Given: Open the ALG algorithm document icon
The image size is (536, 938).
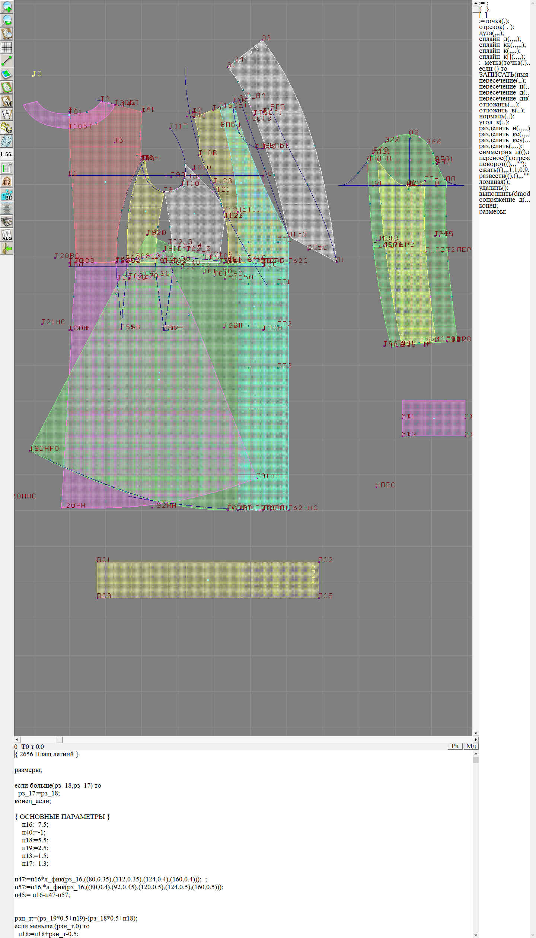Looking at the screenshot, I should (x=7, y=235).
